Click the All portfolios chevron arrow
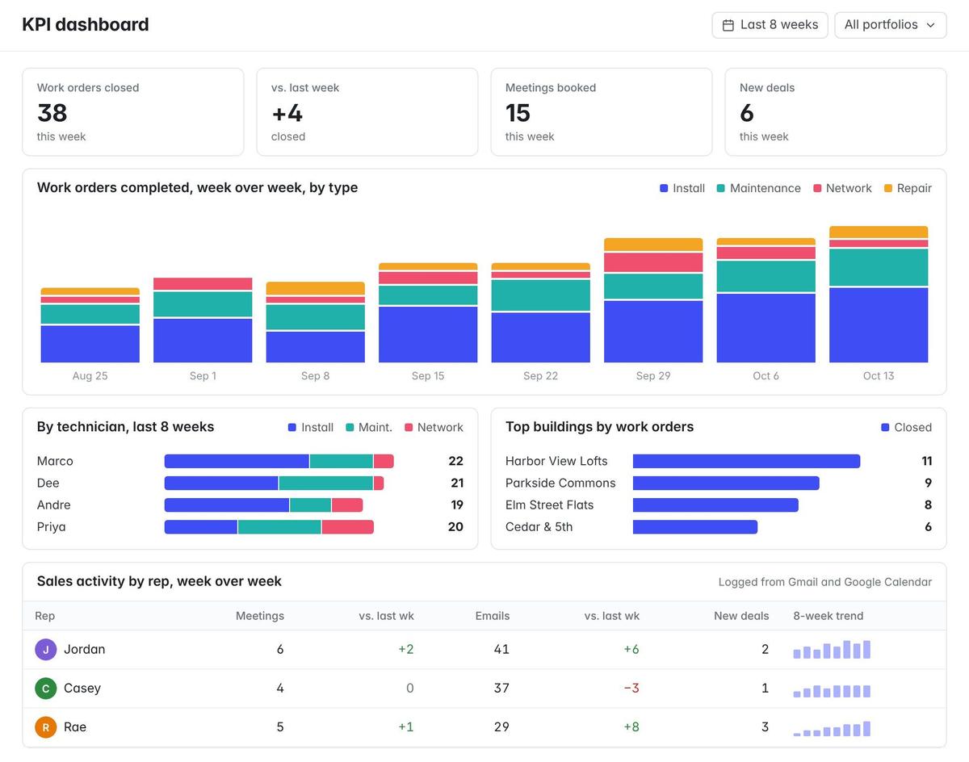This screenshot has height=762, width=969. pos(930,25)
